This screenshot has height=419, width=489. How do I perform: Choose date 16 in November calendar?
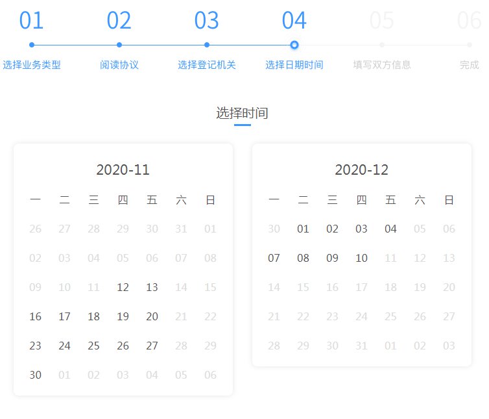tap(35, 316)
